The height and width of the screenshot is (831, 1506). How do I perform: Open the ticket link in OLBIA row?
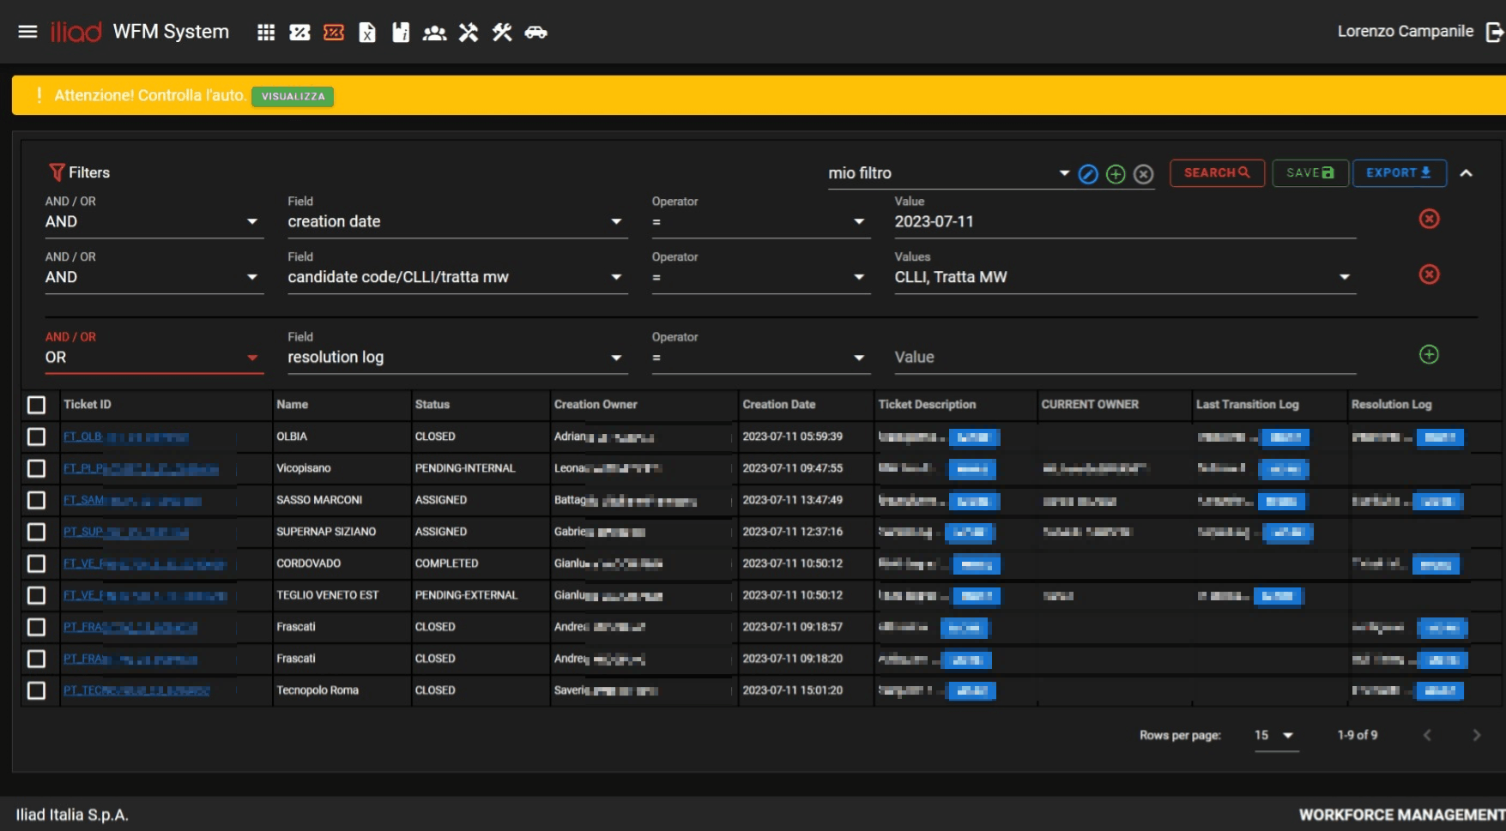(x=125, y=437)
